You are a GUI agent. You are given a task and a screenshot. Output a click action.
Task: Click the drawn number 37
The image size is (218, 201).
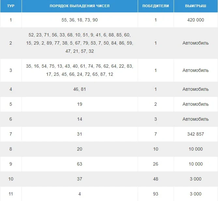tap(80, 179)
